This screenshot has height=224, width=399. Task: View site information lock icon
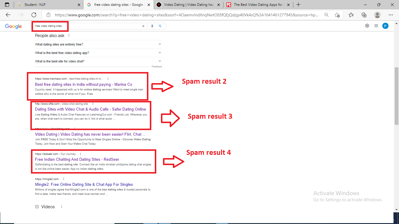click(x=48, y=15)
